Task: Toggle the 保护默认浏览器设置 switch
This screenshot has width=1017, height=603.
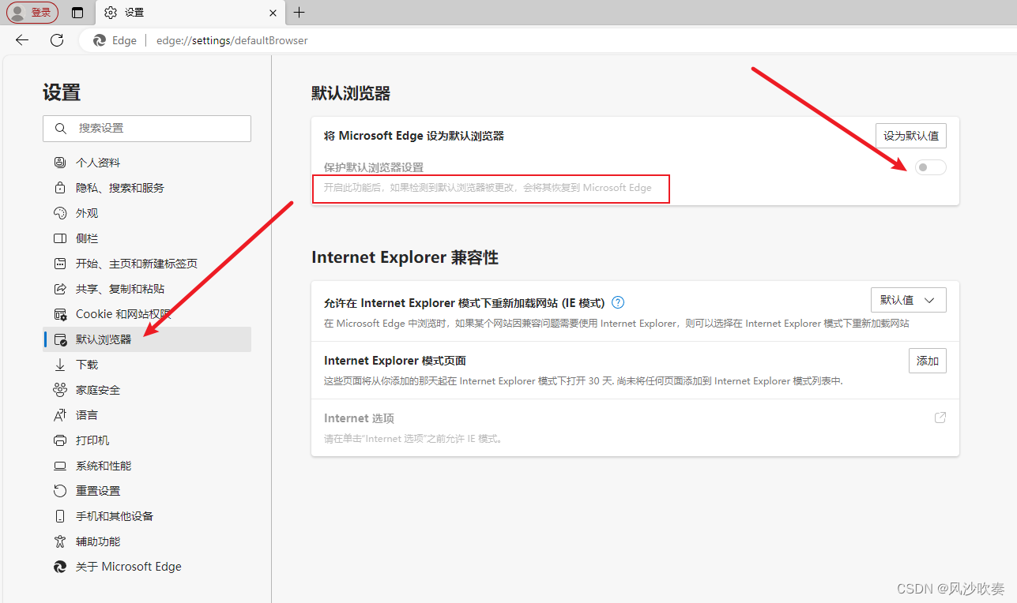Action: pos(930,167)
